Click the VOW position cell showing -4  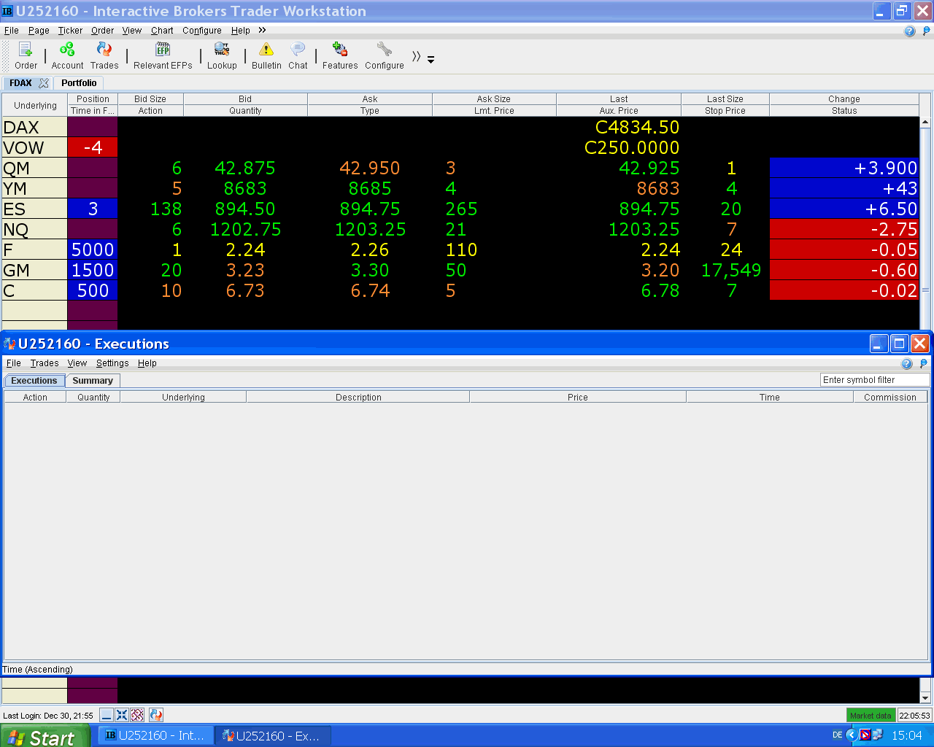point(93,147)
